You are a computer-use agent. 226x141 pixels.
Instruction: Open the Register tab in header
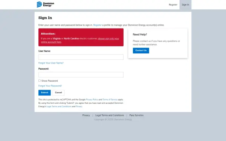coord(173,5)
